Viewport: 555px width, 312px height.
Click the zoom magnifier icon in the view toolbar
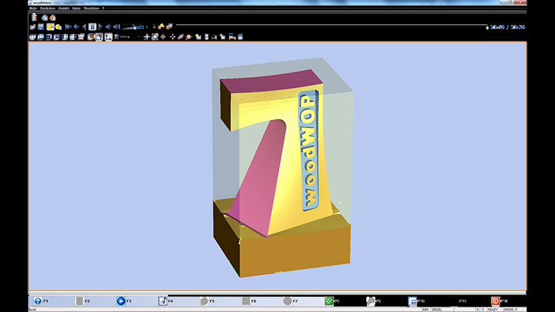189,37
